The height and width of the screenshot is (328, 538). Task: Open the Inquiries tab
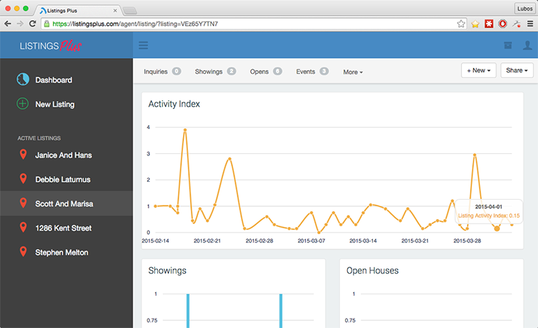[x=162, y=72]
